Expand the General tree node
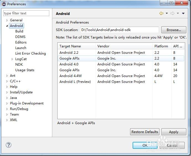The width and height of the screenshot is (191, 156). pos(7,20)
